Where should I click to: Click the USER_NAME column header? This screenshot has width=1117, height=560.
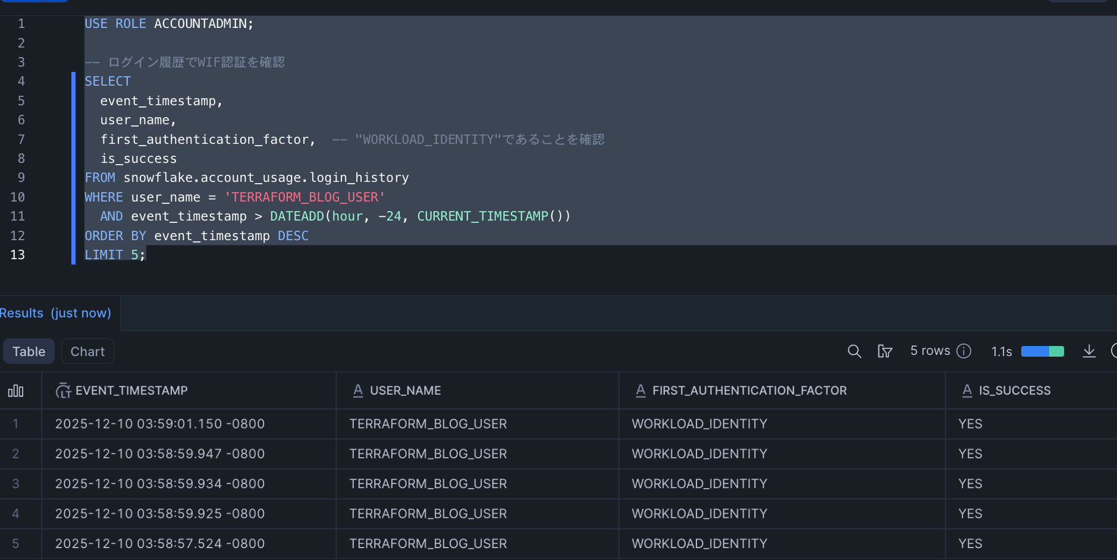[405, 391]
